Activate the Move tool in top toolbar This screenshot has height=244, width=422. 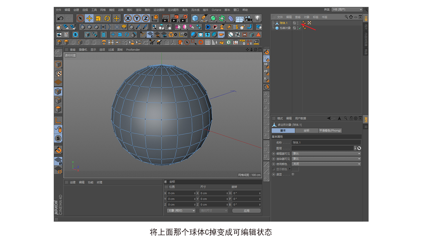89,18
